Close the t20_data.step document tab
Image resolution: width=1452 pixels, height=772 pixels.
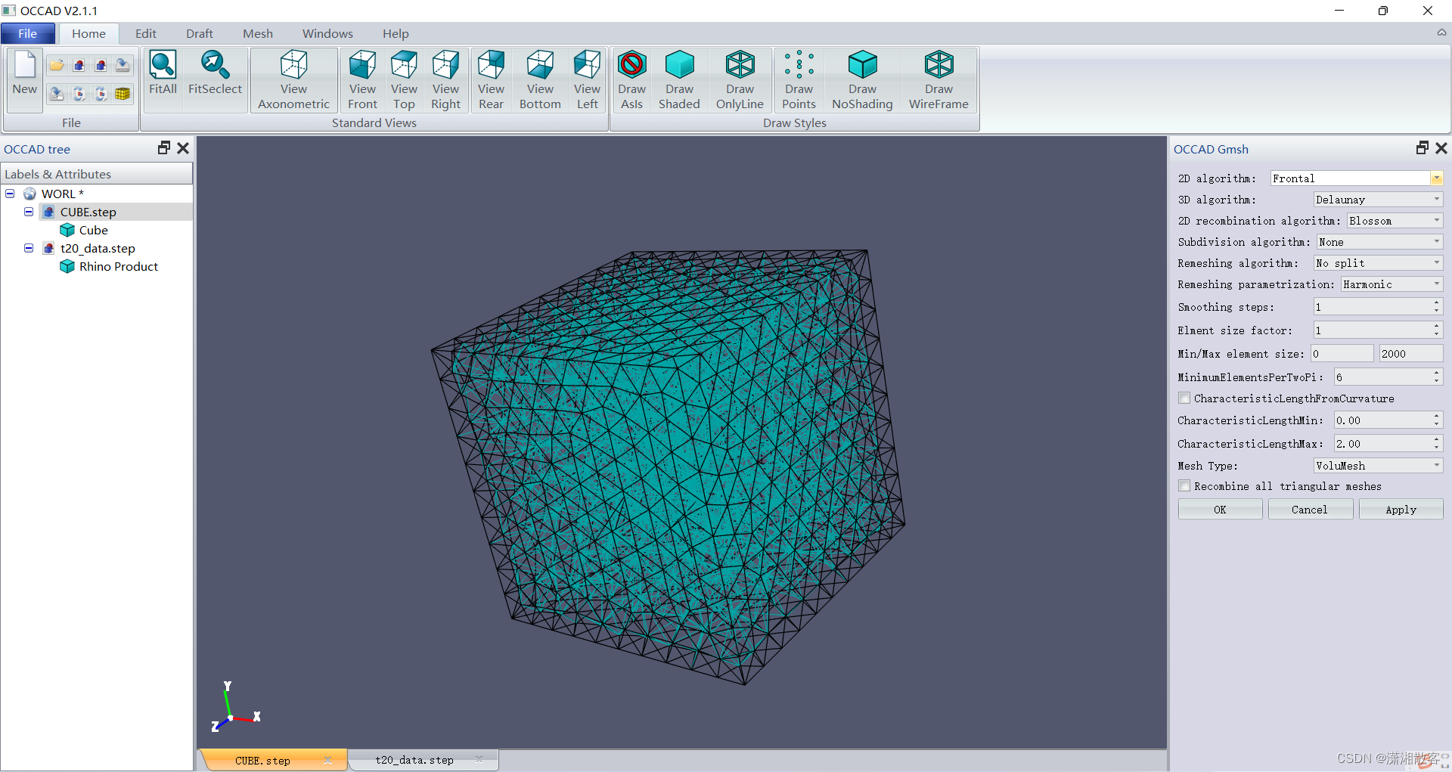[x=479, y=759]
